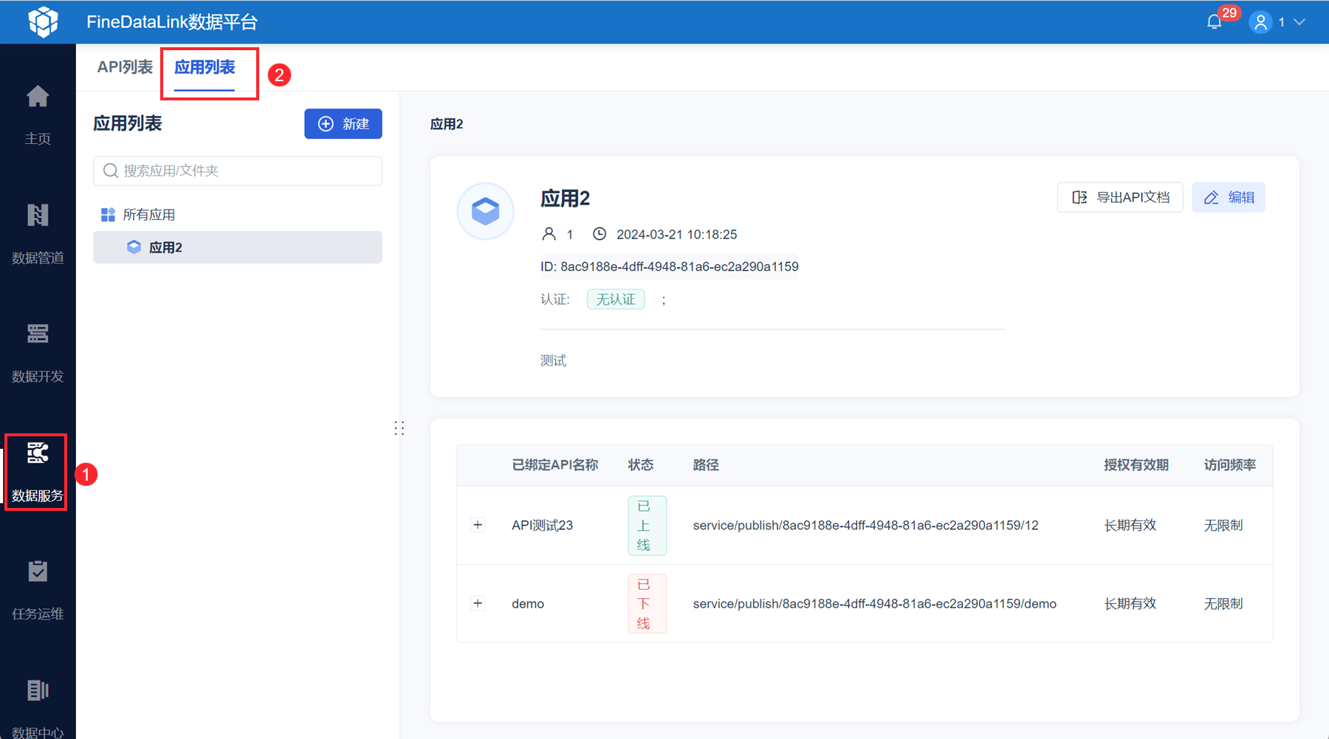This screenshot has width=1329, height=739.
Task: Click the FineDataLink数据平台 title
Action: coord(172,22)
